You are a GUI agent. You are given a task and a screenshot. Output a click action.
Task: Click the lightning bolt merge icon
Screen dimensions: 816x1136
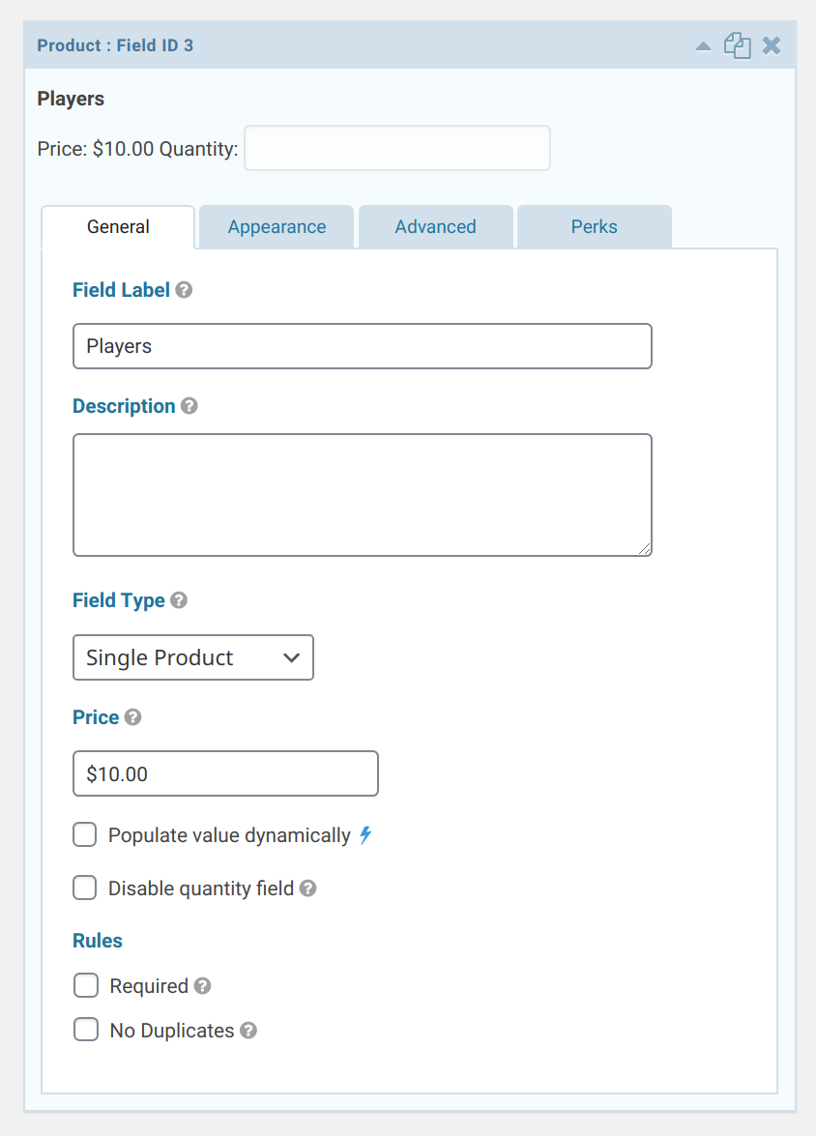click(x=366, y=834)
